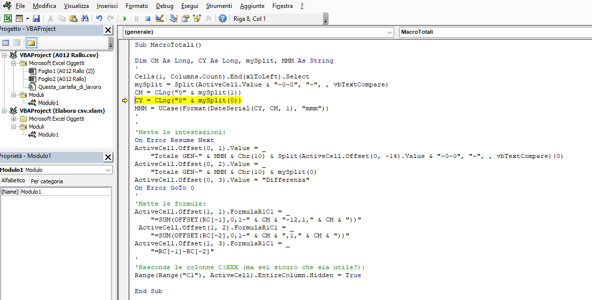The height and width of the screenshot is (300, 592).
Task: Open the Object Browser toolbar icon
Action: (197, 18)
